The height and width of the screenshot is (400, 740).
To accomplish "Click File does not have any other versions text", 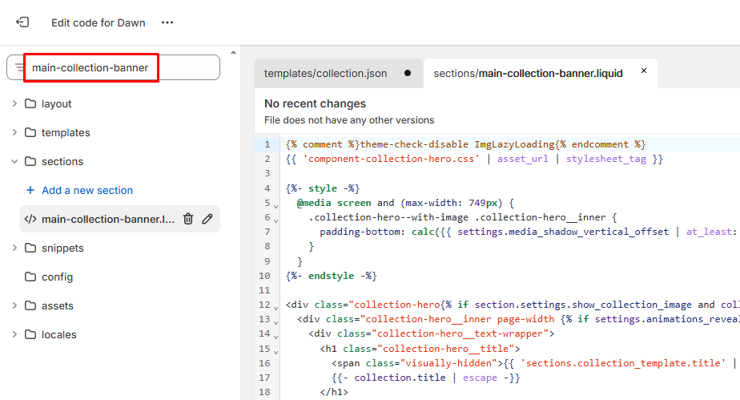I will (349, 120).
